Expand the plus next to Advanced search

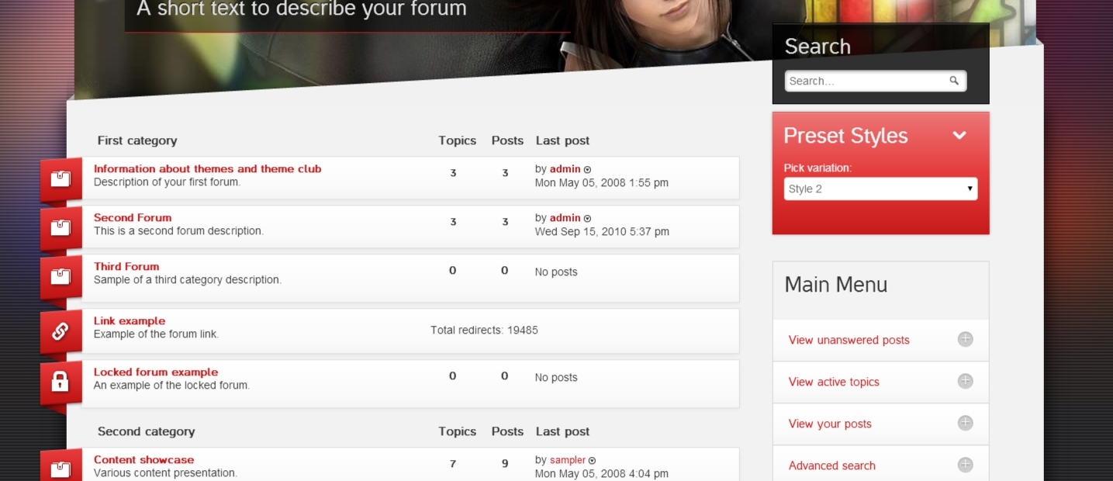point(965,465)
